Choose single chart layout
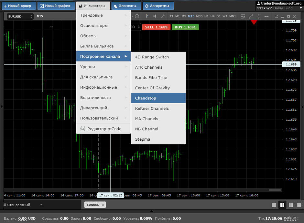The height and width of the screenshot is (223, 304). point(274,205)
